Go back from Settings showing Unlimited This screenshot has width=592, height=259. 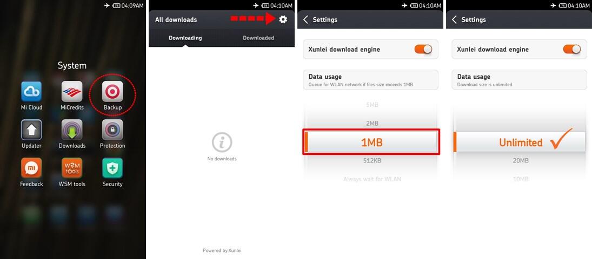[x=454, y=19]
